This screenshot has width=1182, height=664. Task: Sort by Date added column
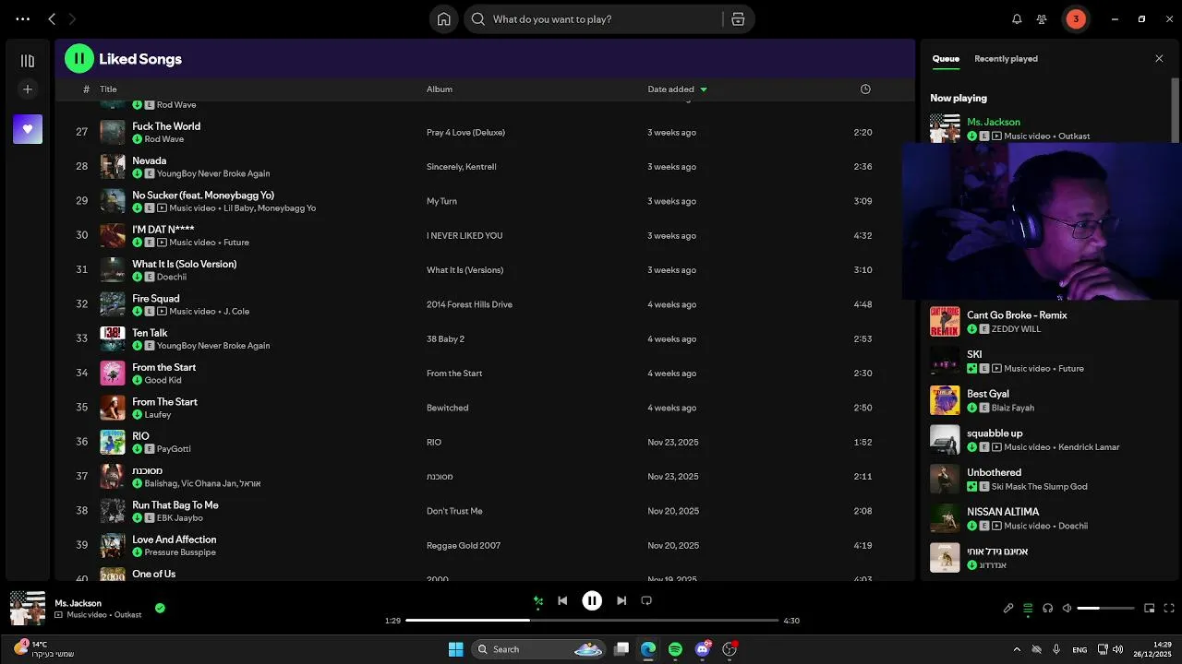coord(677,89)
